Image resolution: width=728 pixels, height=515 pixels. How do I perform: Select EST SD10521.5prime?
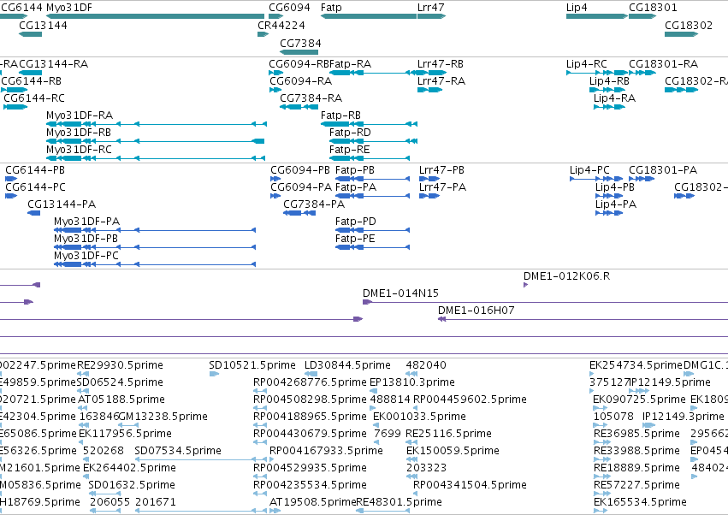(214, 373)
